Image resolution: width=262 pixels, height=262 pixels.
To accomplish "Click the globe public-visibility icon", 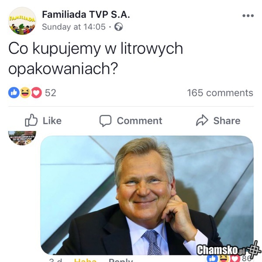I will point(118,27).
